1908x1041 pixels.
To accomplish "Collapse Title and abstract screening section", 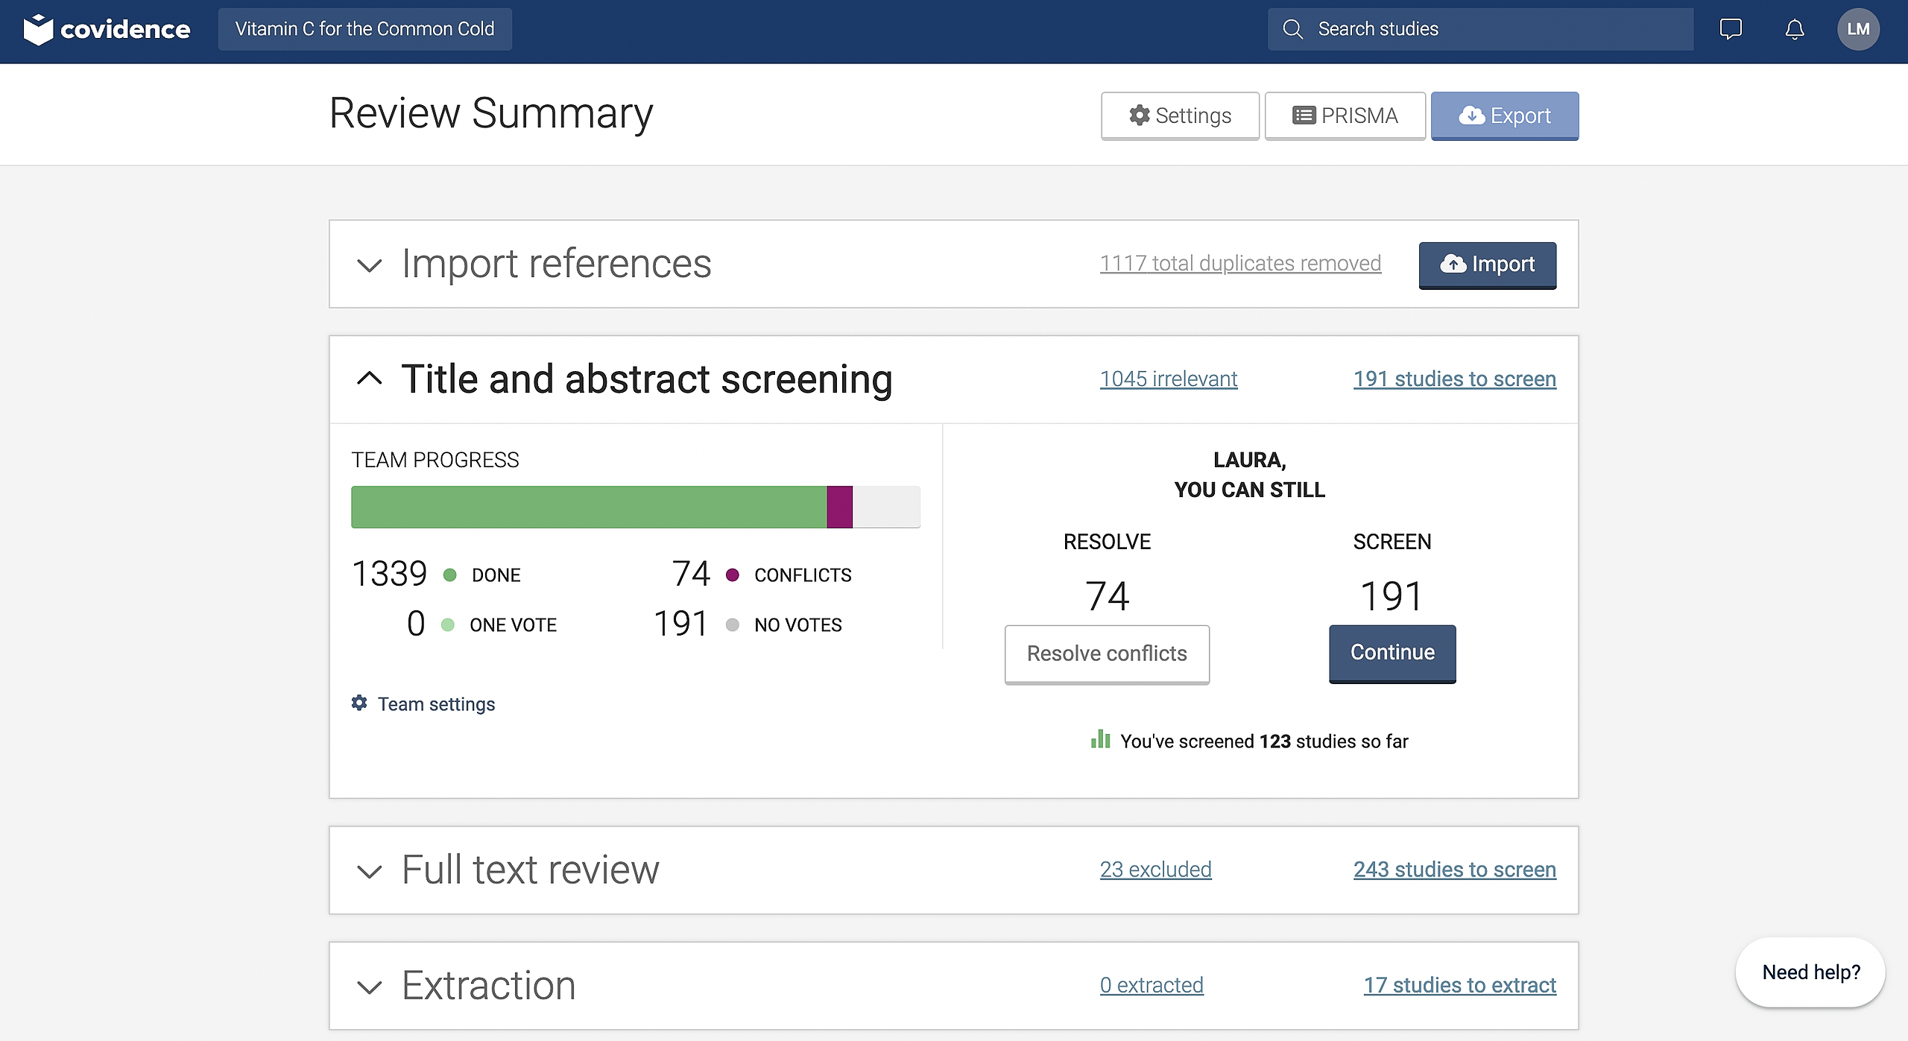I will tap(370, 379).
